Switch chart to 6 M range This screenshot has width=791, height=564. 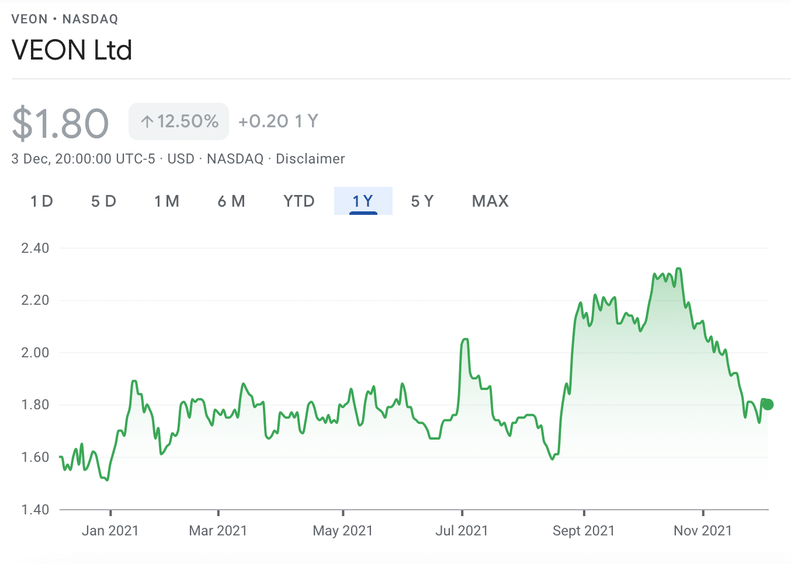[231, 201]
